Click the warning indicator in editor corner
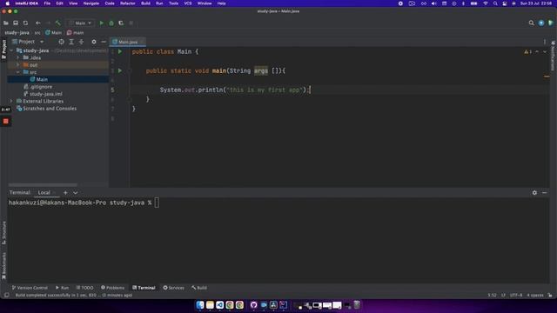 527,52
